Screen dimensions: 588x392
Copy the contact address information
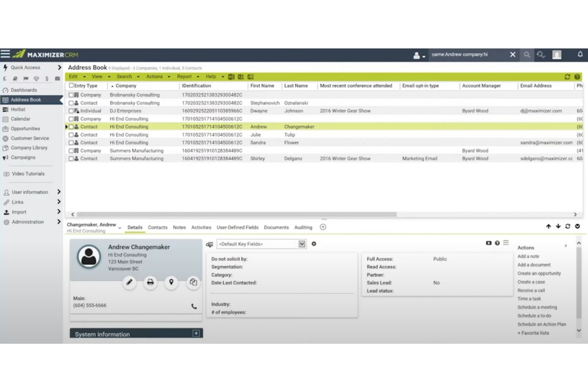coord(193,282)
